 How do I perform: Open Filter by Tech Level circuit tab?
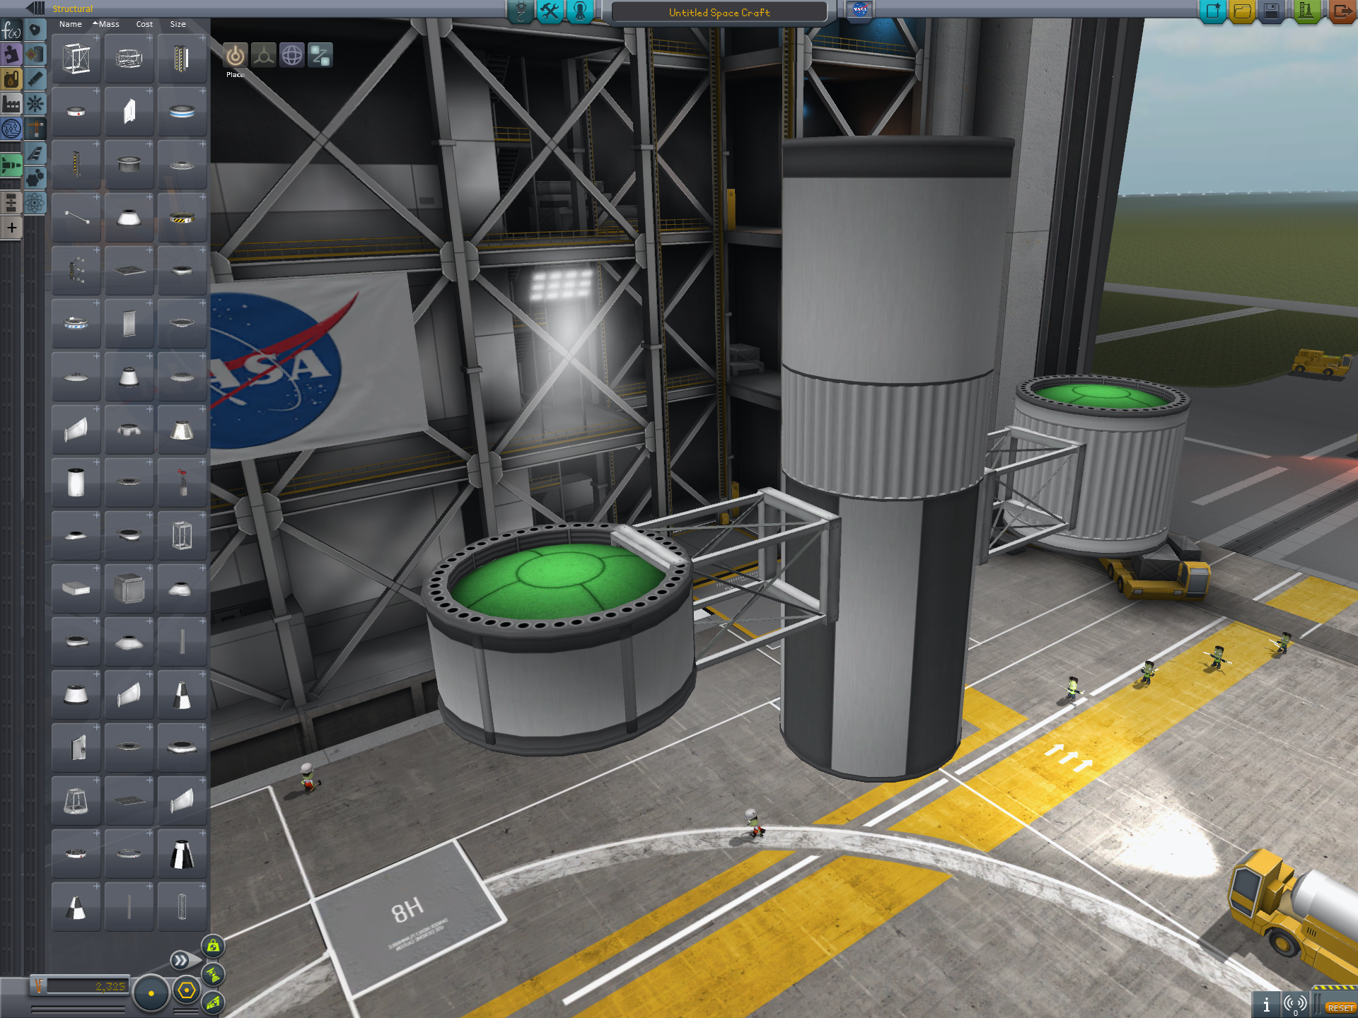coord(11,129)
